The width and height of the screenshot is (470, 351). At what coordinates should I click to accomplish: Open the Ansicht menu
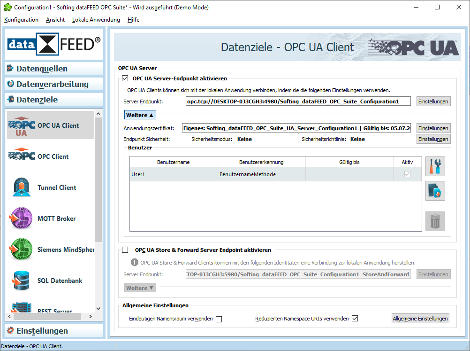[55, 20]
